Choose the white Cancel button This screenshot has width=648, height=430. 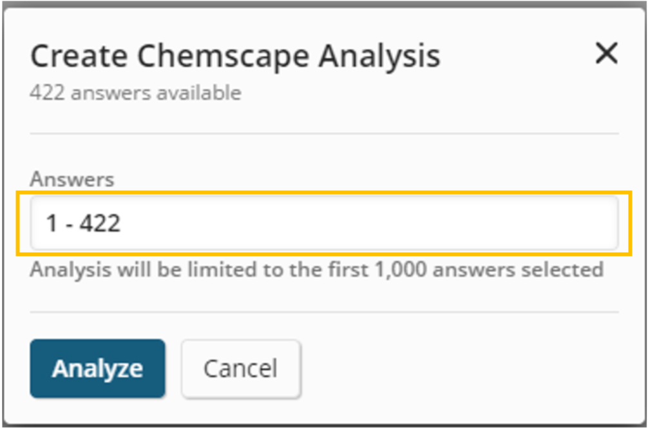click(240, 369)
